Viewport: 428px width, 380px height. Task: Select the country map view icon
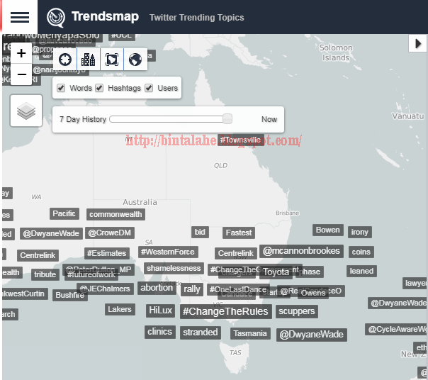tap(112, 60)
